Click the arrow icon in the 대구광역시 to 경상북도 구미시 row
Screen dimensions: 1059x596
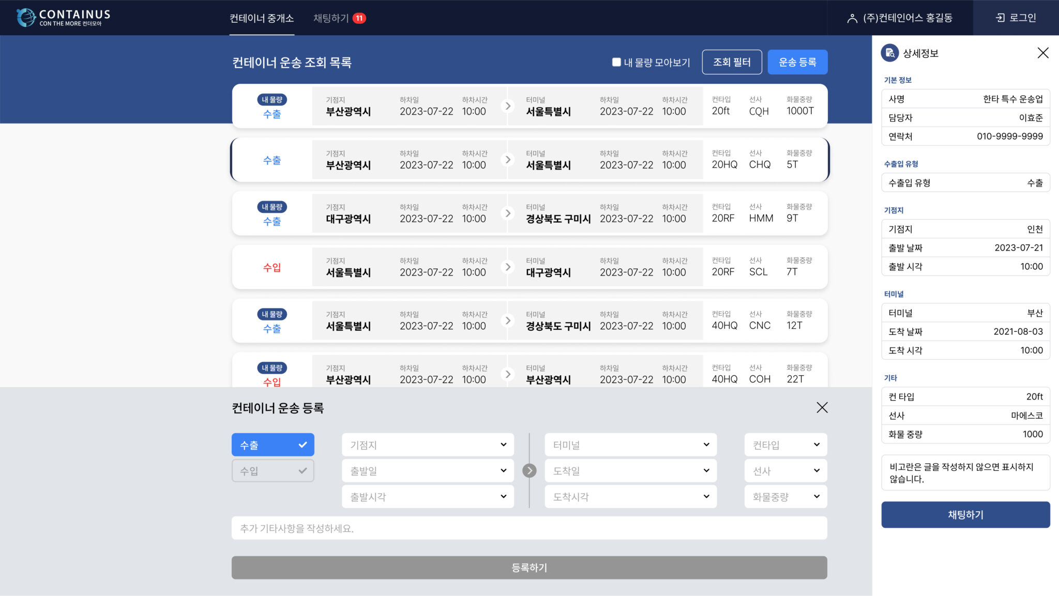508,213
